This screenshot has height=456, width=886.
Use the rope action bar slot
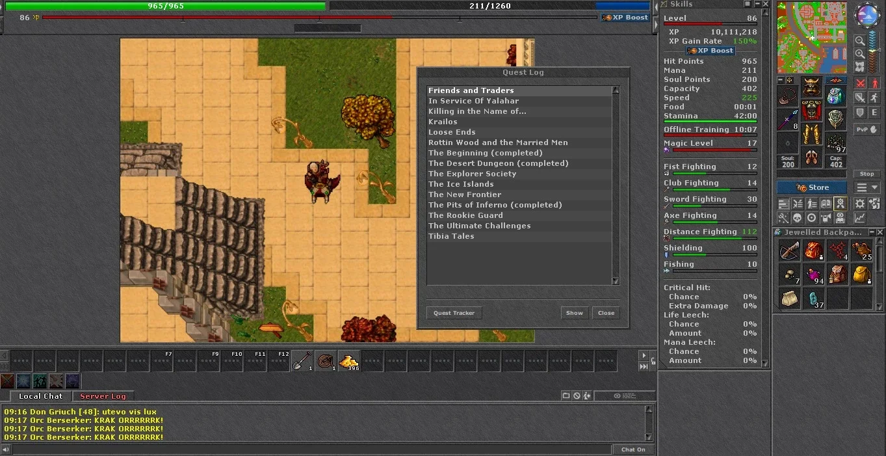(326, 360)
